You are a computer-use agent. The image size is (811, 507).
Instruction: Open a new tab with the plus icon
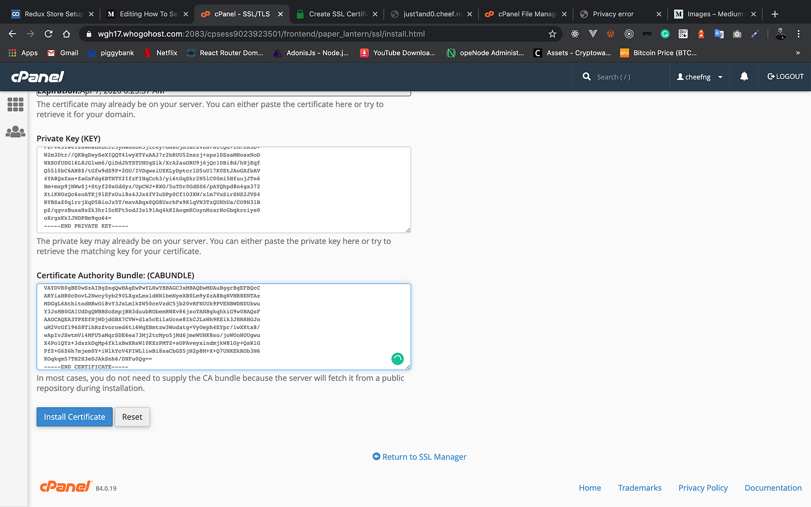pyautogui.click(x=775, y=14)
